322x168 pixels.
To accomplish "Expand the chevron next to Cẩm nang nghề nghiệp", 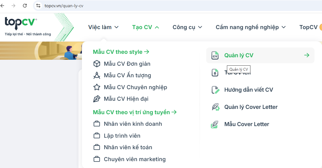I will coord(284,27).
